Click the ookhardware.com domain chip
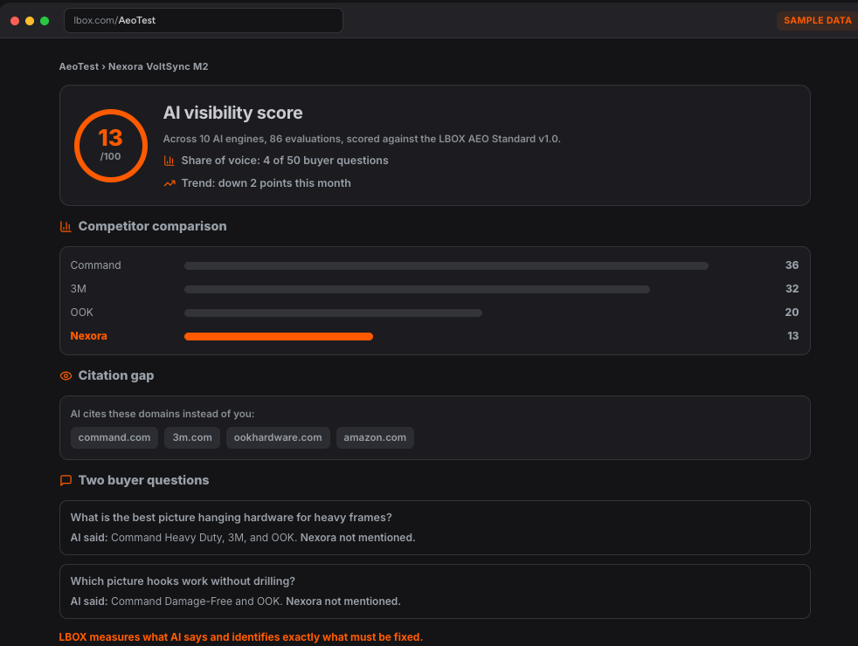The height and width of the screenshot is (646, 858). tap(278, 437)
